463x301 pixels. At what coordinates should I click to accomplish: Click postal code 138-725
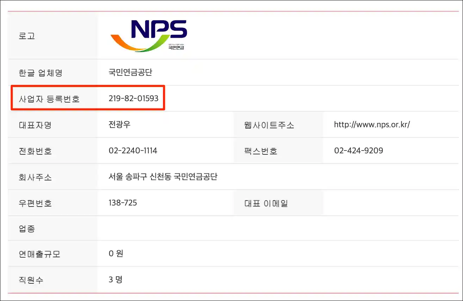[123, 203]
